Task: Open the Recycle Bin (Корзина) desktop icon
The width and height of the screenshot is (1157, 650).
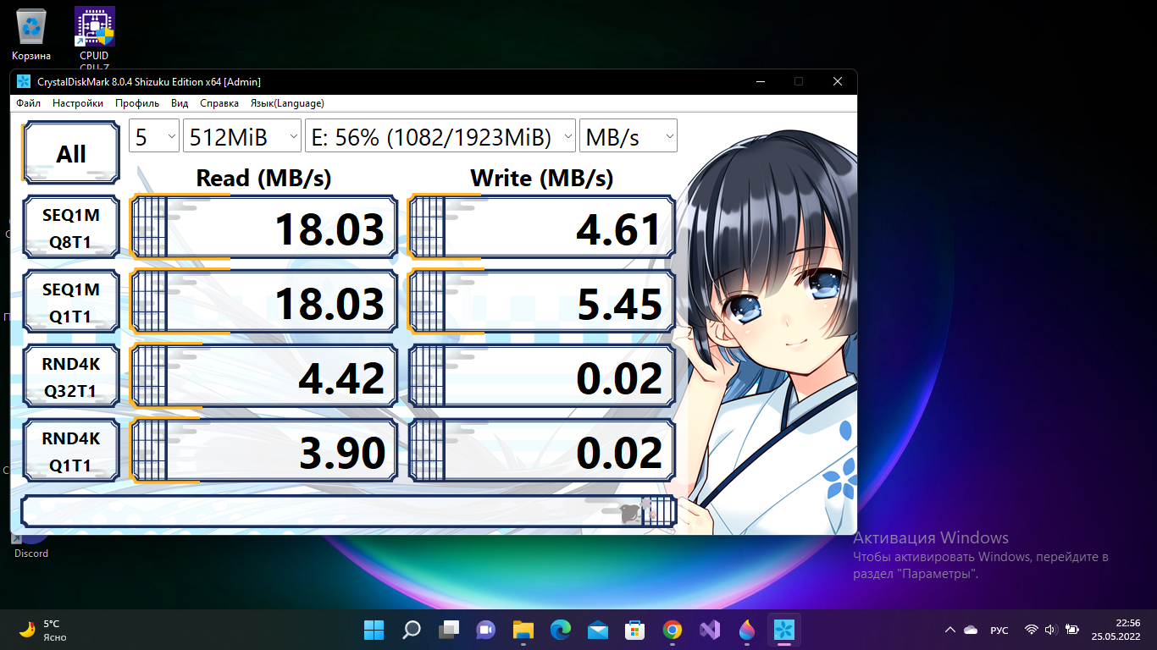Action: click(x=31, y=34)
